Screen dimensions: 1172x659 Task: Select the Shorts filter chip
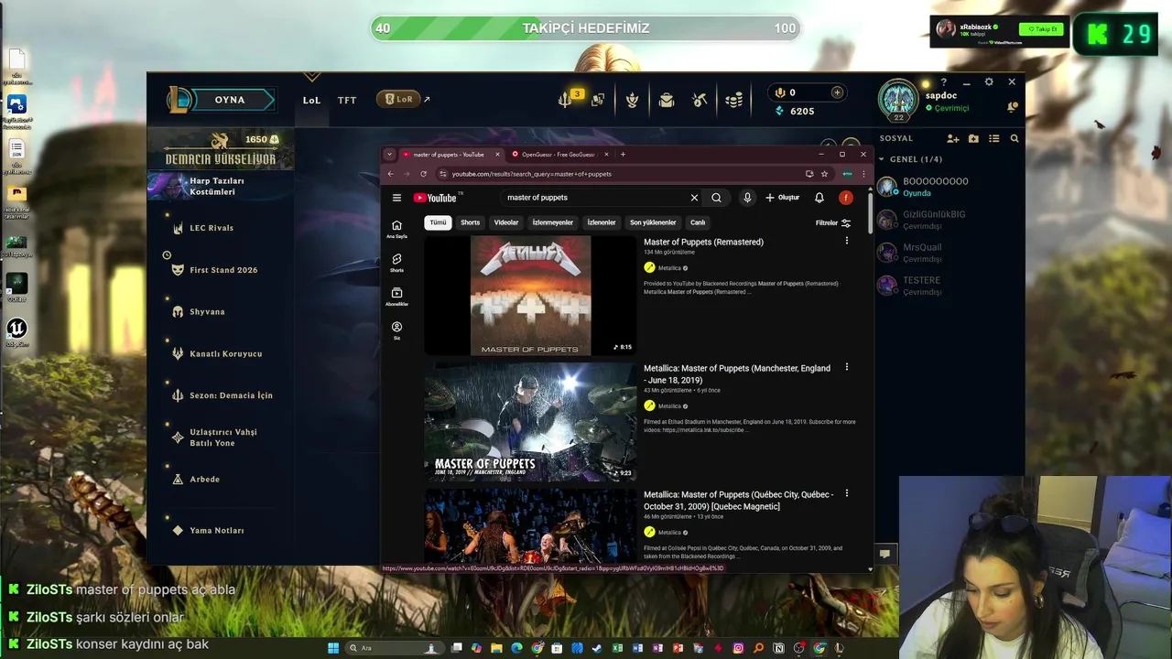471,222
